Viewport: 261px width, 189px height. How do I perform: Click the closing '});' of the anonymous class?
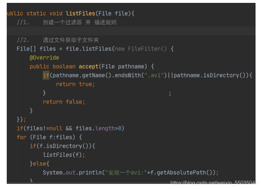21,120
